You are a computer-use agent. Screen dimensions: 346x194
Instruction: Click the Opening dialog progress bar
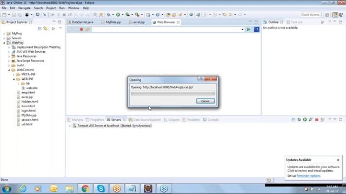pyautogui.click(x=173, y=93)
